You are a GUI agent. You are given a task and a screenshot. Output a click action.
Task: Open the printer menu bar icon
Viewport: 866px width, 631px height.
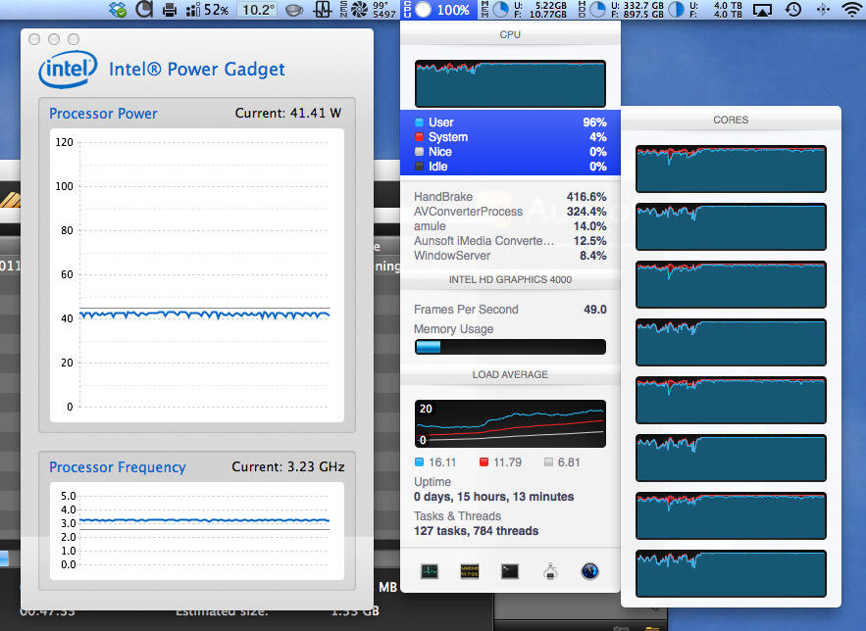[x=170, y=10]
